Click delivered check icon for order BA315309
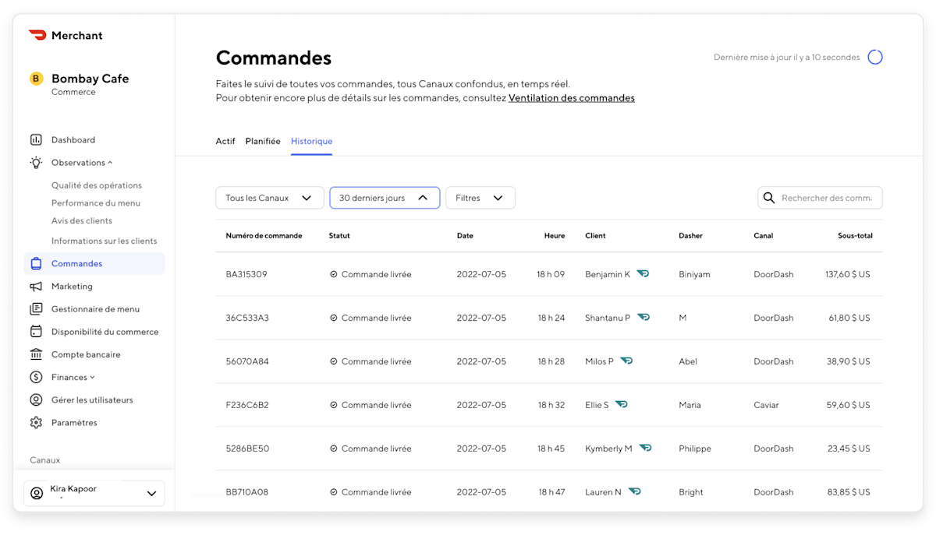Viewport: 936px width, 535px height. click(x=334, y=274)
